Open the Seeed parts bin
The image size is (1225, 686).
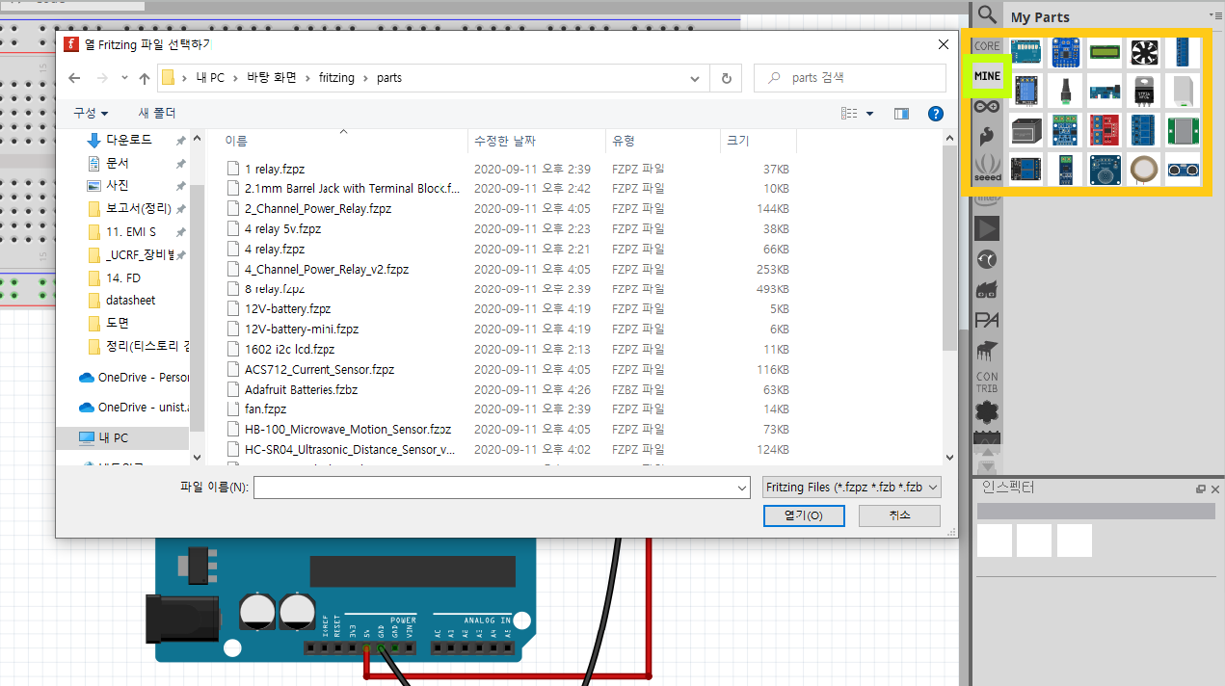click(987, 169)
